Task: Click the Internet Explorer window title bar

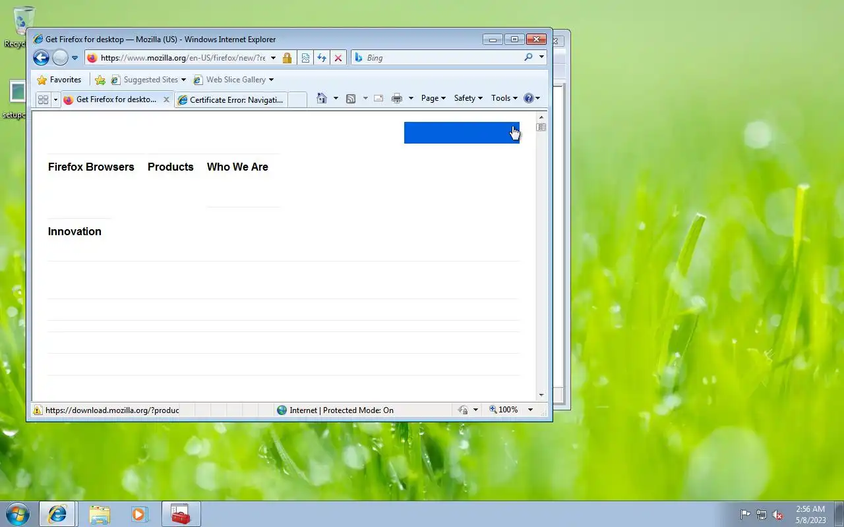Action: [x=257, y=40]
